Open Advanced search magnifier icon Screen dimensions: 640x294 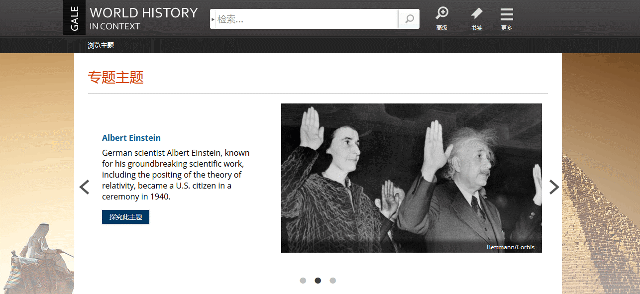(442, 19)
